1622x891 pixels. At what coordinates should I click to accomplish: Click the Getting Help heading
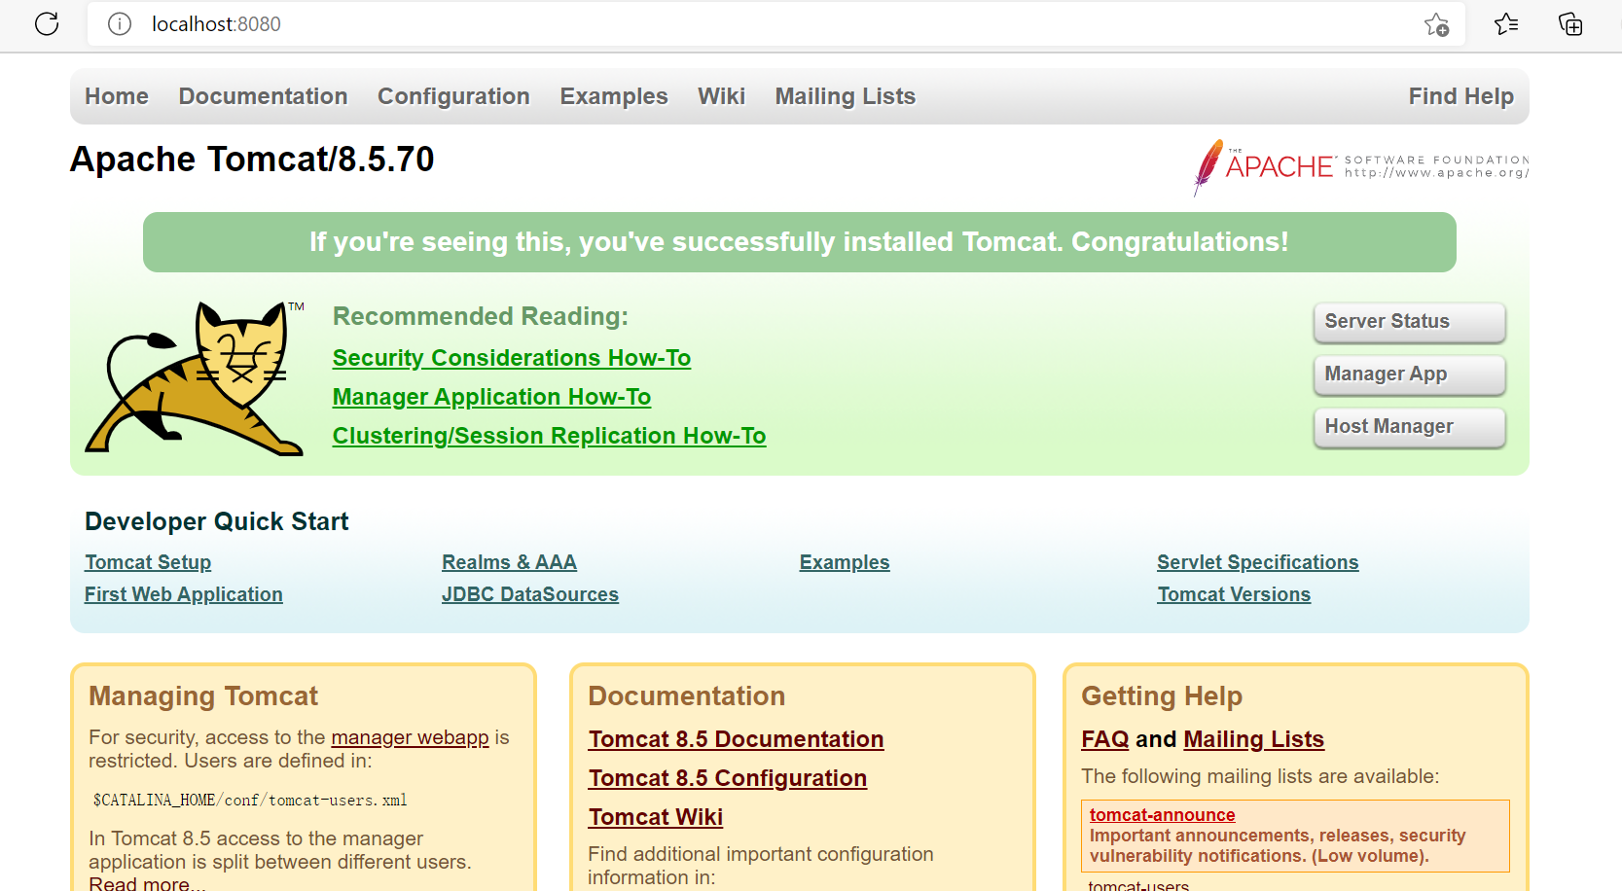point(1162,695)
